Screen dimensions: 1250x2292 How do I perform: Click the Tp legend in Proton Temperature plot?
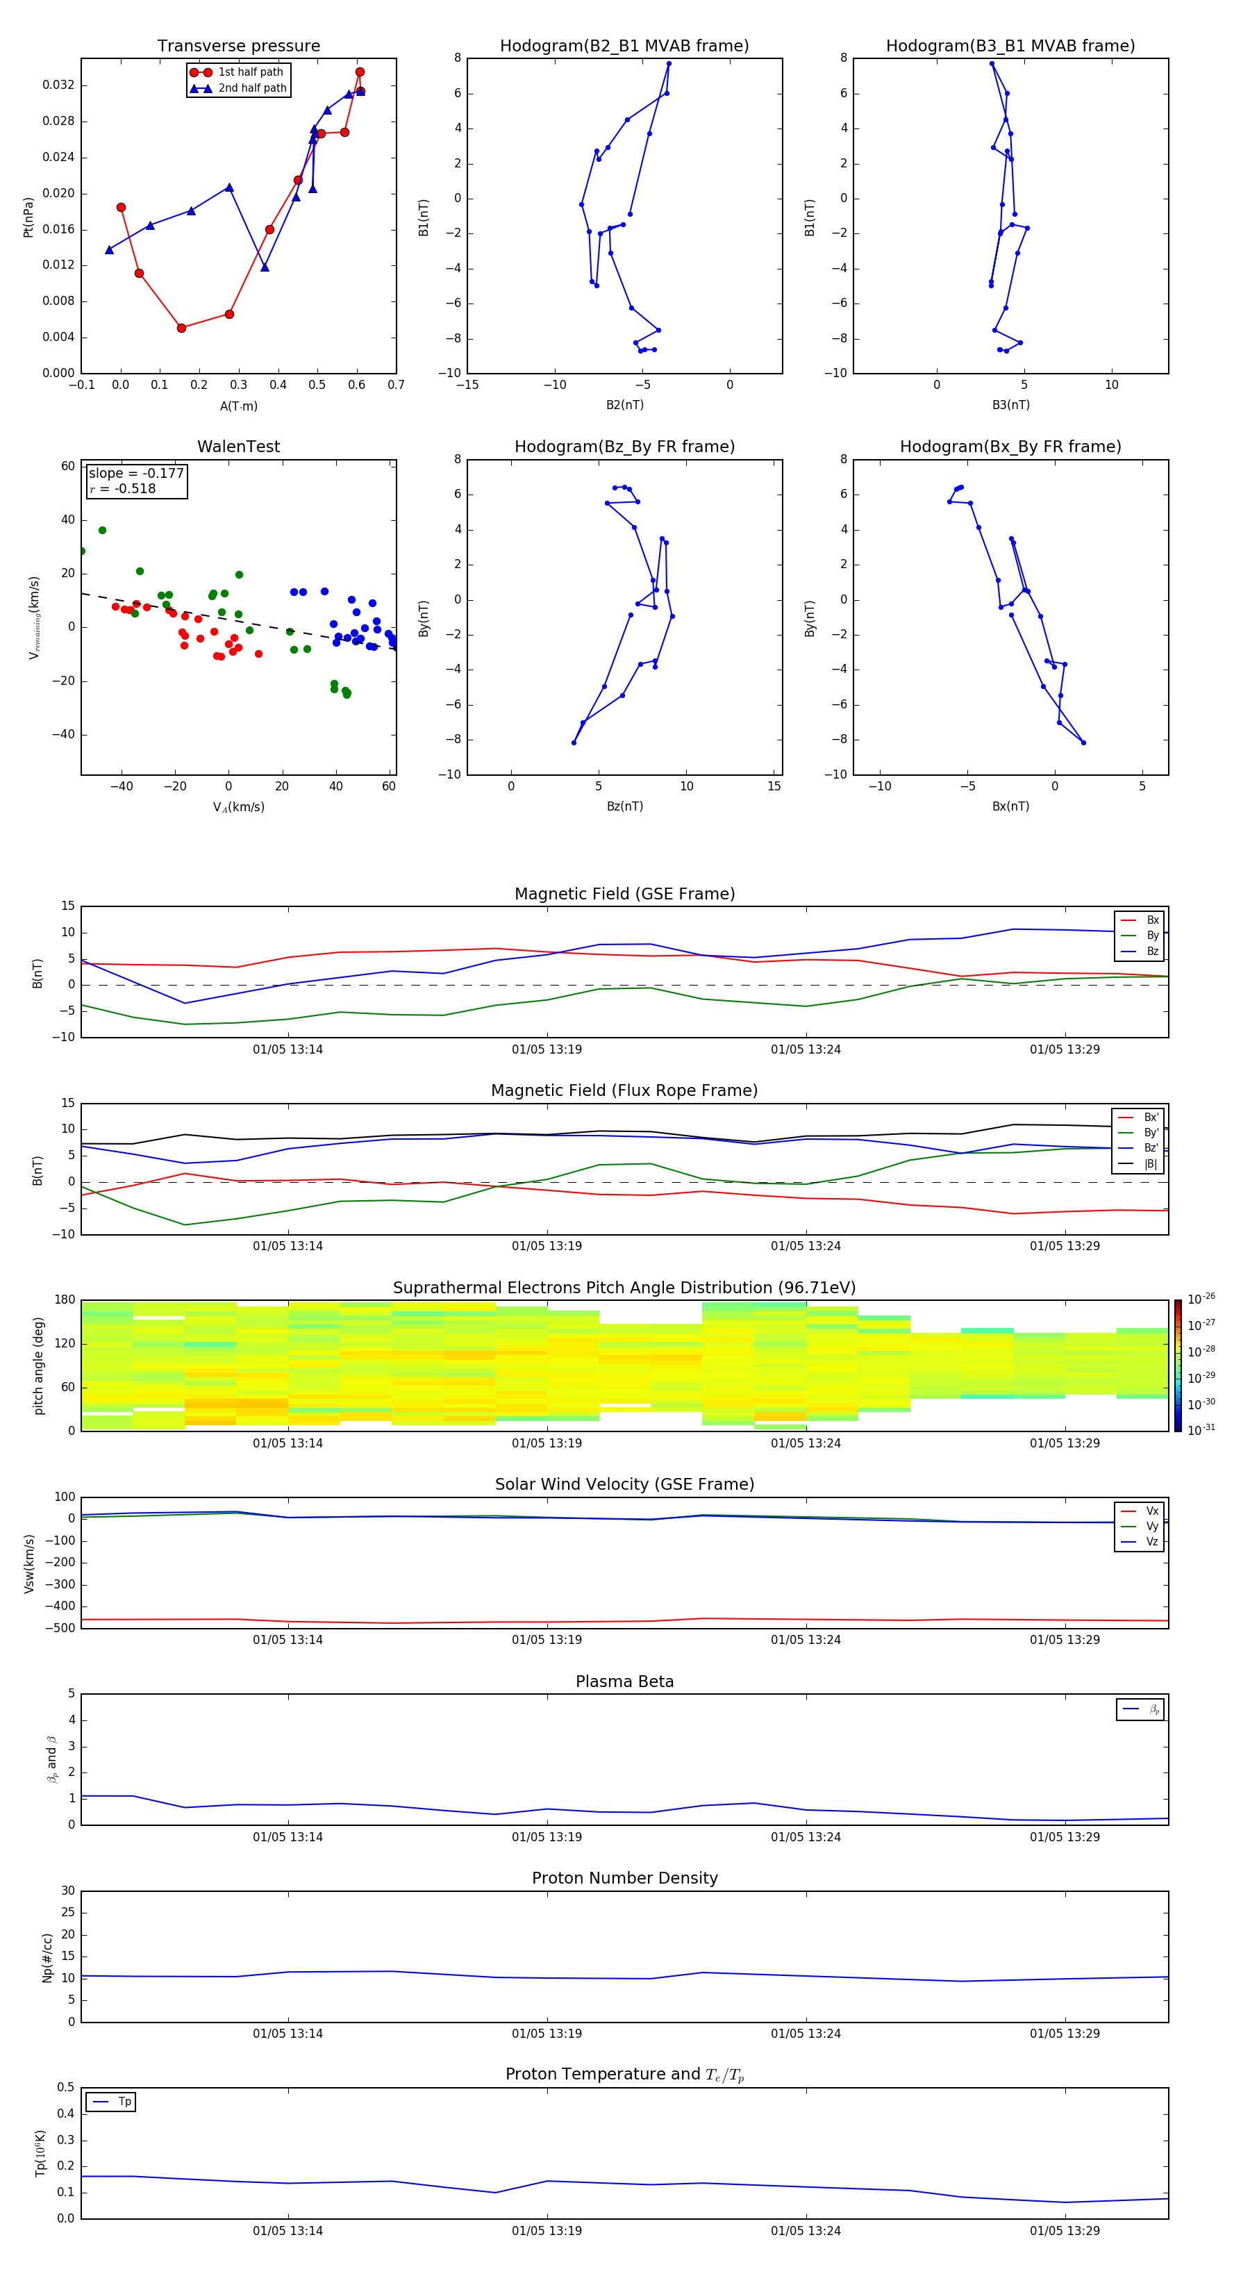tap(111, 2102)
